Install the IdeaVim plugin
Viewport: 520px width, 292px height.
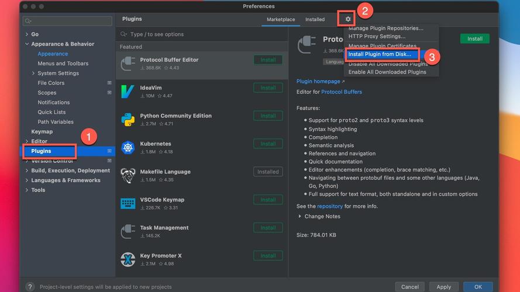[268, 88]
